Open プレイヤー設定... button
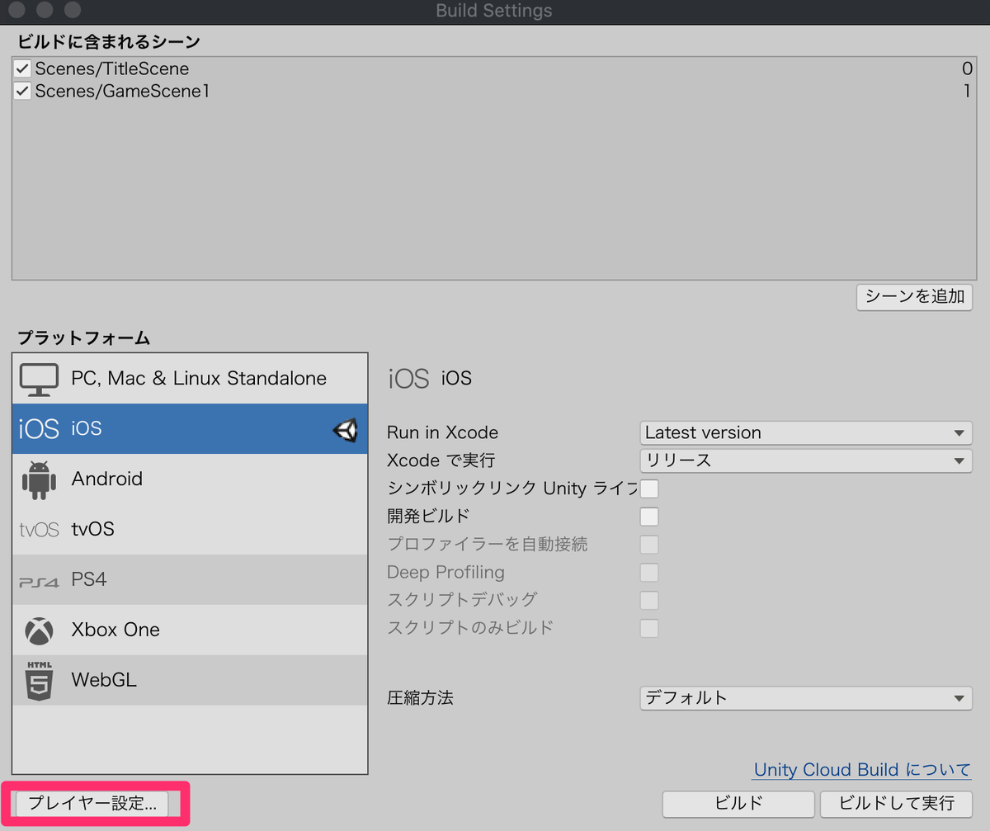Viewport: 990px width, 831px height. tap(92, 803)
